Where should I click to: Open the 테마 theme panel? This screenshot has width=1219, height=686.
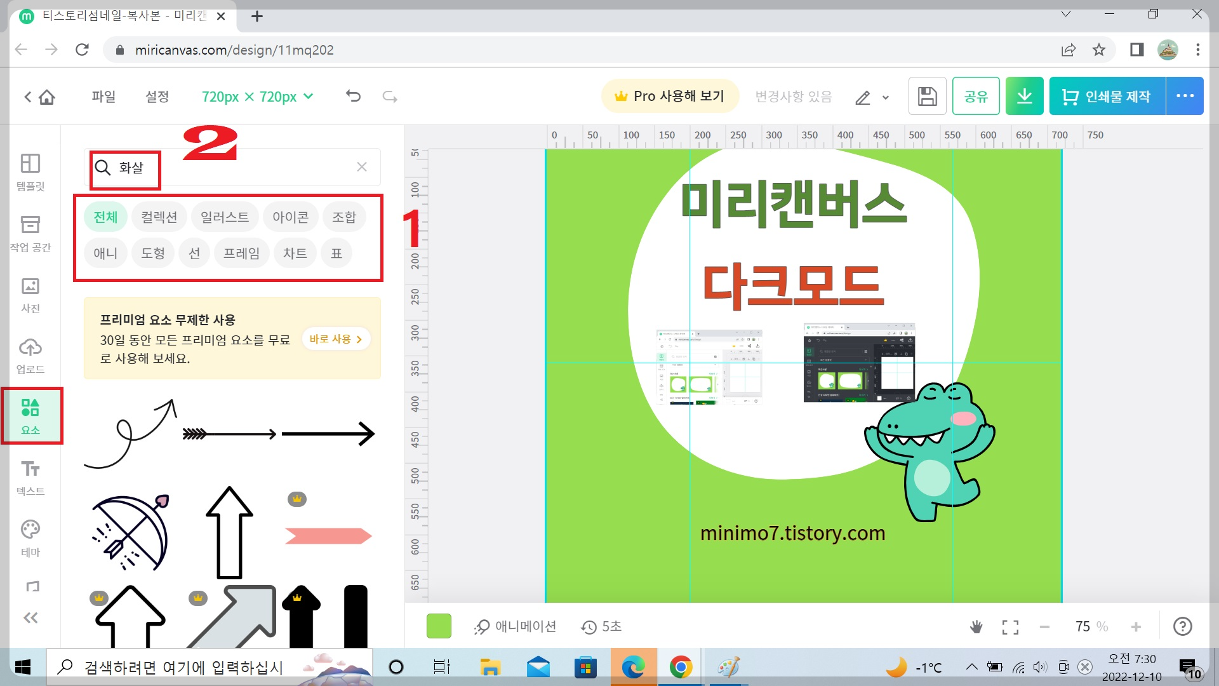(x=30, y=539)
